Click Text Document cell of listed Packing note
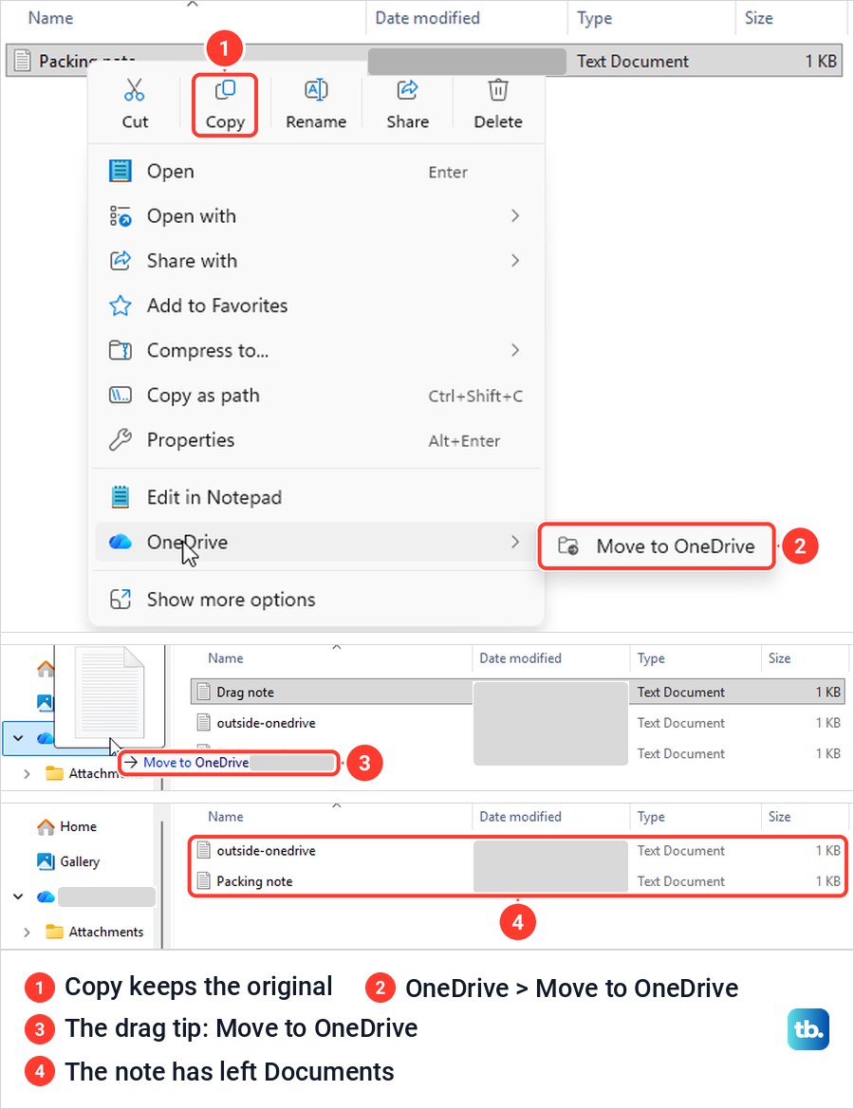The width and height of the screenshot is (854, 1109). pyautogui.click(x=680, y=881)
